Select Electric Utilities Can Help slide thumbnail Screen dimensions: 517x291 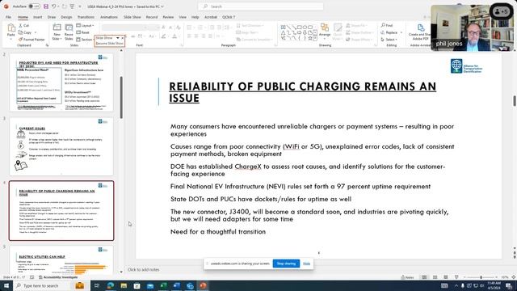click(61, 259)
